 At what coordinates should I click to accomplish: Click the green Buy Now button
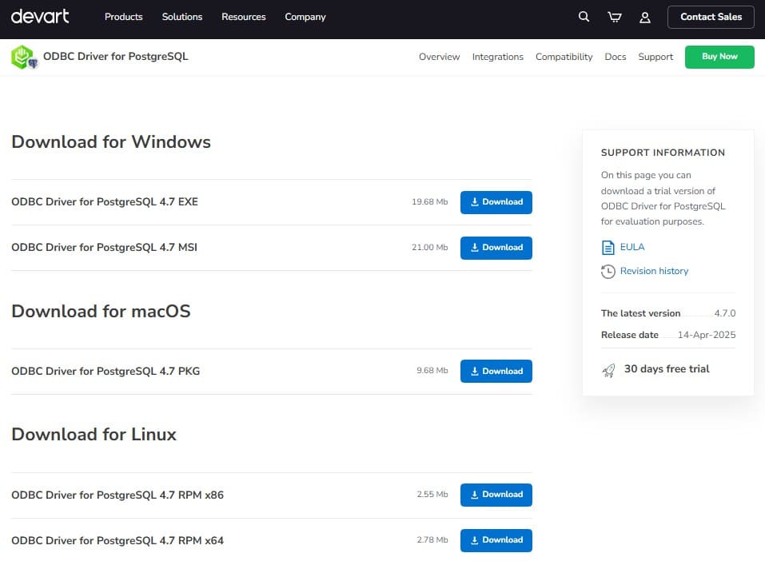[x=719, y=57]
